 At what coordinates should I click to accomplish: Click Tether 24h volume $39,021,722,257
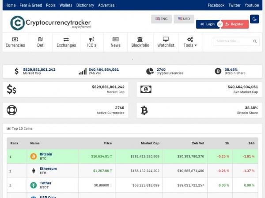click(x=191, y=185)
